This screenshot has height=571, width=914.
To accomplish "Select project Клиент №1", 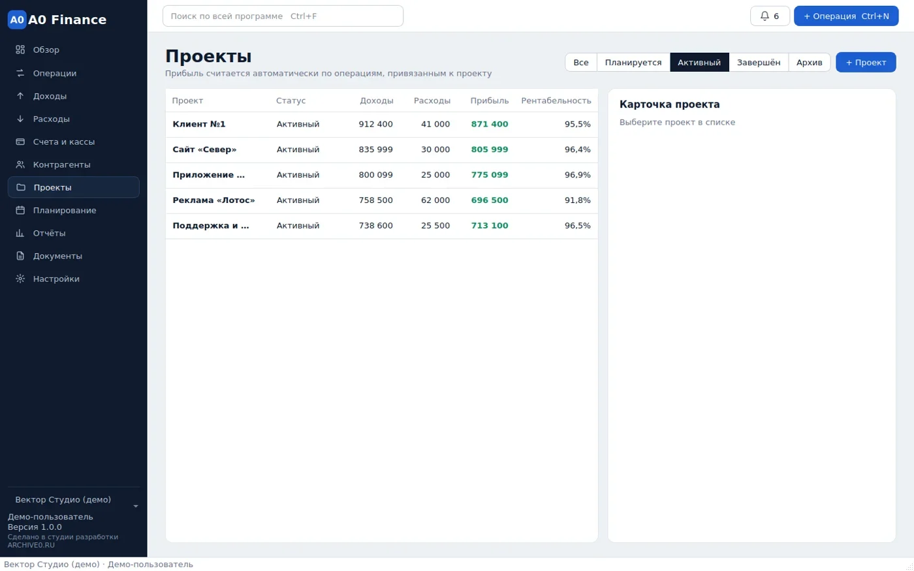I will (382, 124).
